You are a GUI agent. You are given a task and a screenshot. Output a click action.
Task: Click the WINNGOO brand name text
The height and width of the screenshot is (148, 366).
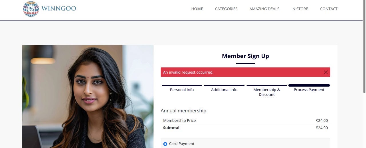(x=59, y=9)
